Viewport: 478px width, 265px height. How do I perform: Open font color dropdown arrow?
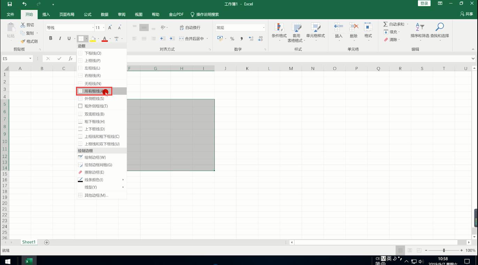[x=110, y=39]
